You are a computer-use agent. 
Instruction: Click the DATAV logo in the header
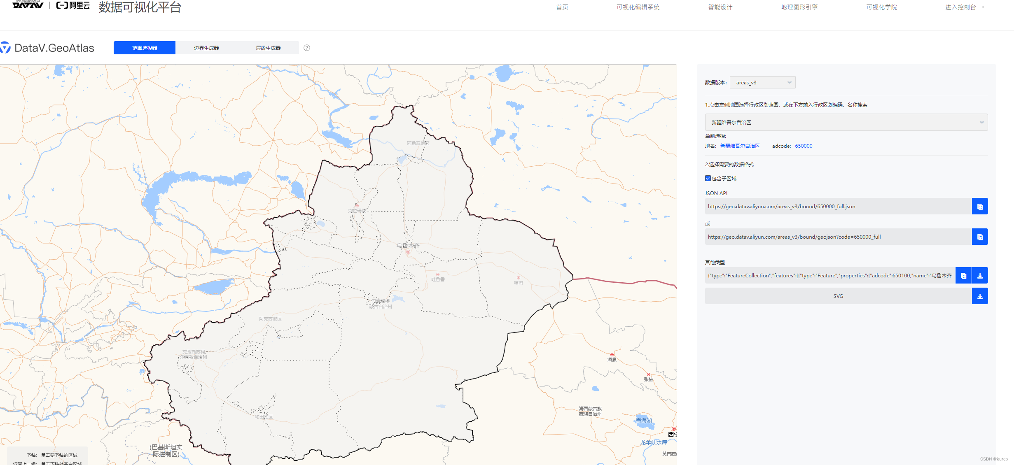[x=28, y=5]
